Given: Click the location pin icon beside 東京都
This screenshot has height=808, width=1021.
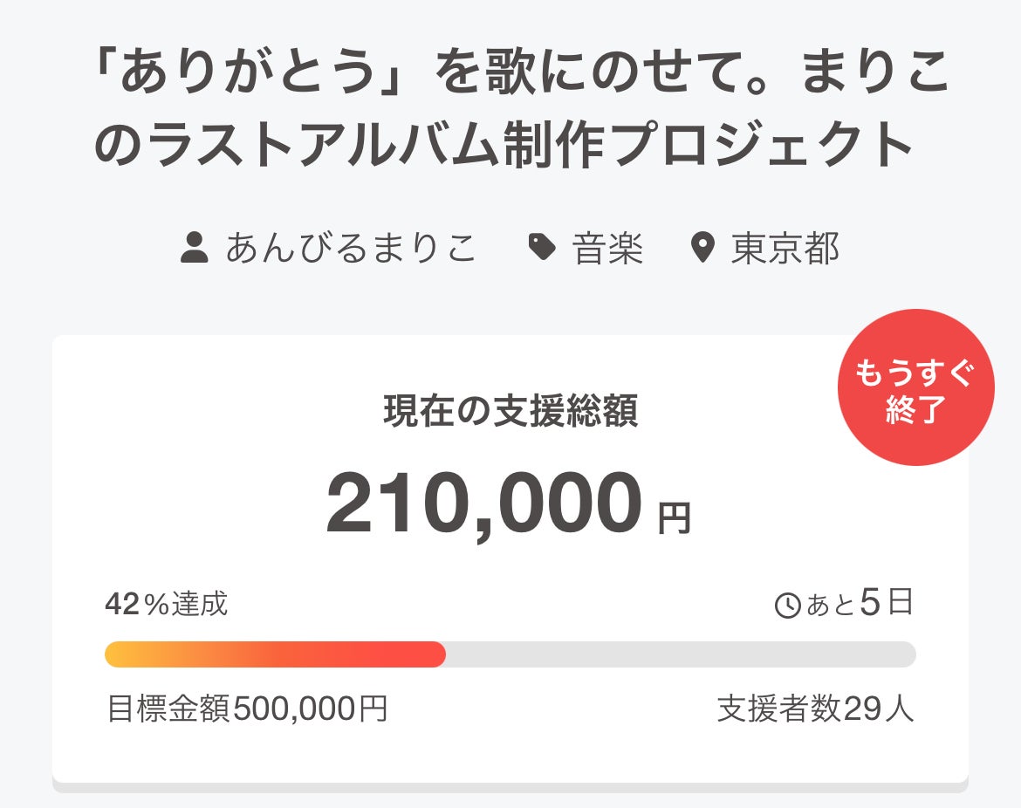Looking at the screenshot, I should [x=702, y=249].
